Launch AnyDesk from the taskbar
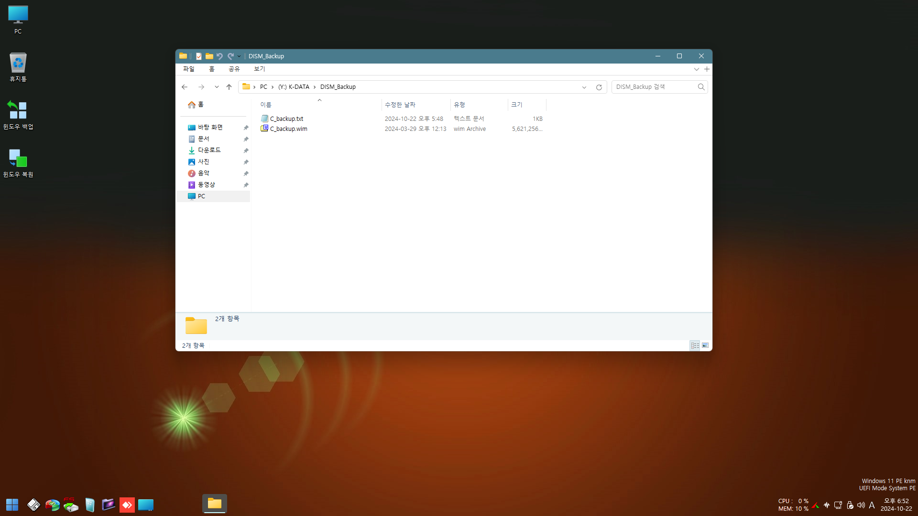918x516 pixels. pos(127,505)
